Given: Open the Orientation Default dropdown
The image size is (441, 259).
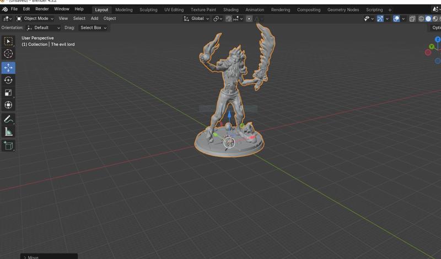Looking at the screenshot, I should tap(43, 28).
